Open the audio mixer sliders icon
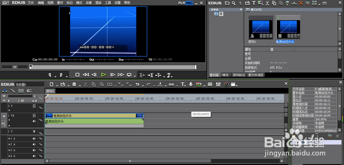The width and height of the screenshot is (344, 165). (x=218, y=84)
